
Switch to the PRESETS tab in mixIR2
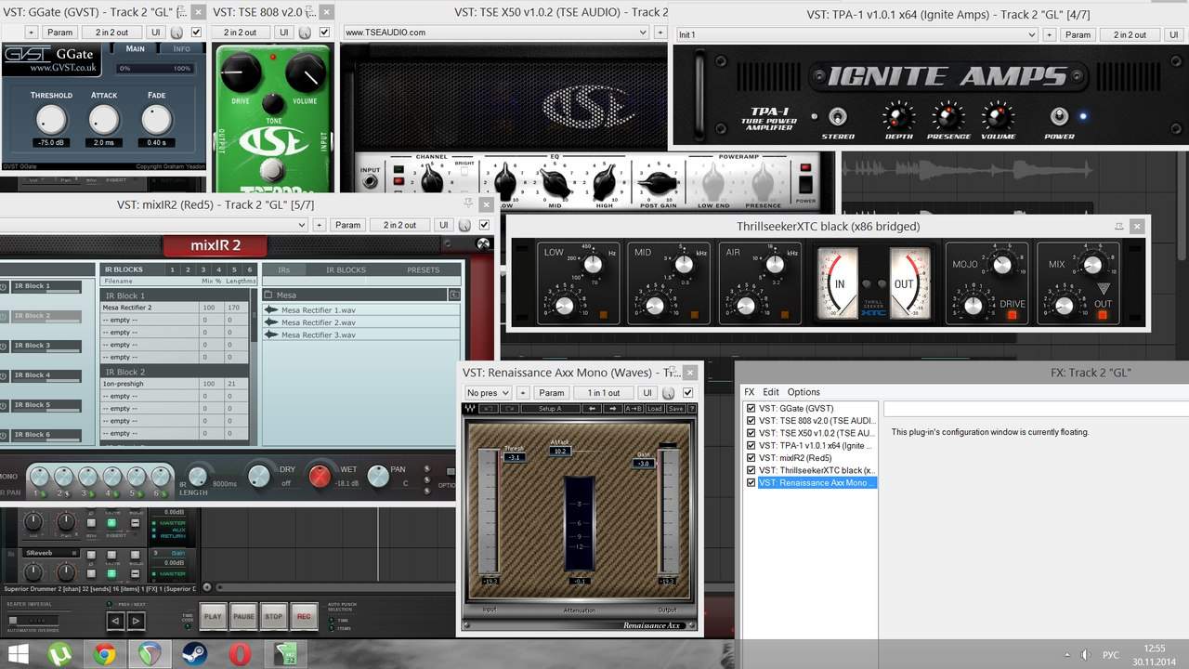423,269
